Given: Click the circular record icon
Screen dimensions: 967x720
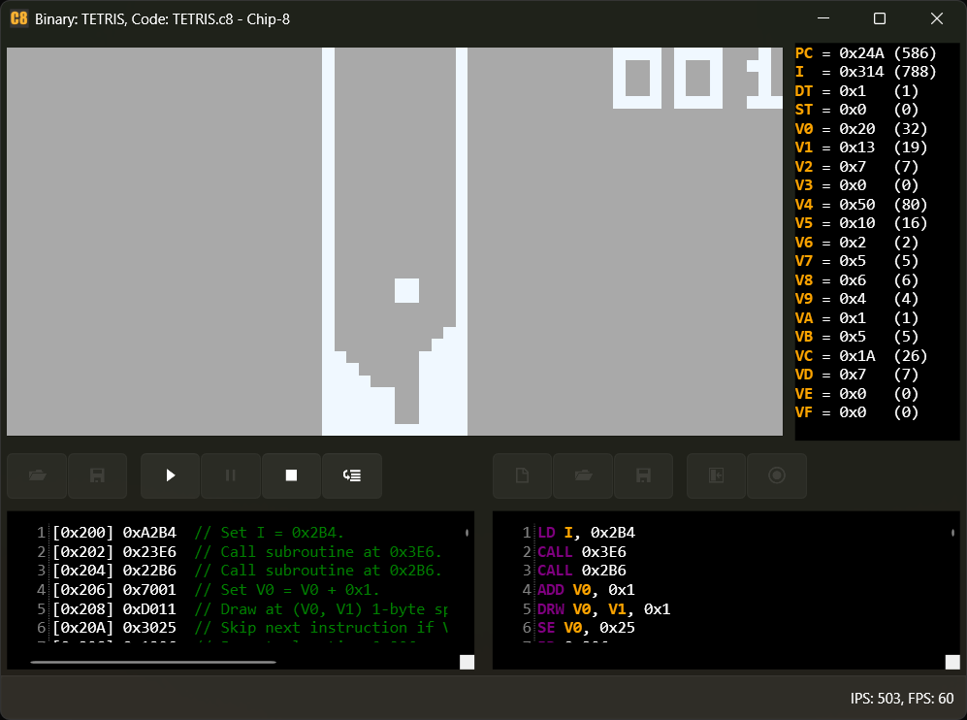Looking at the screenshot, I should 777,475.
